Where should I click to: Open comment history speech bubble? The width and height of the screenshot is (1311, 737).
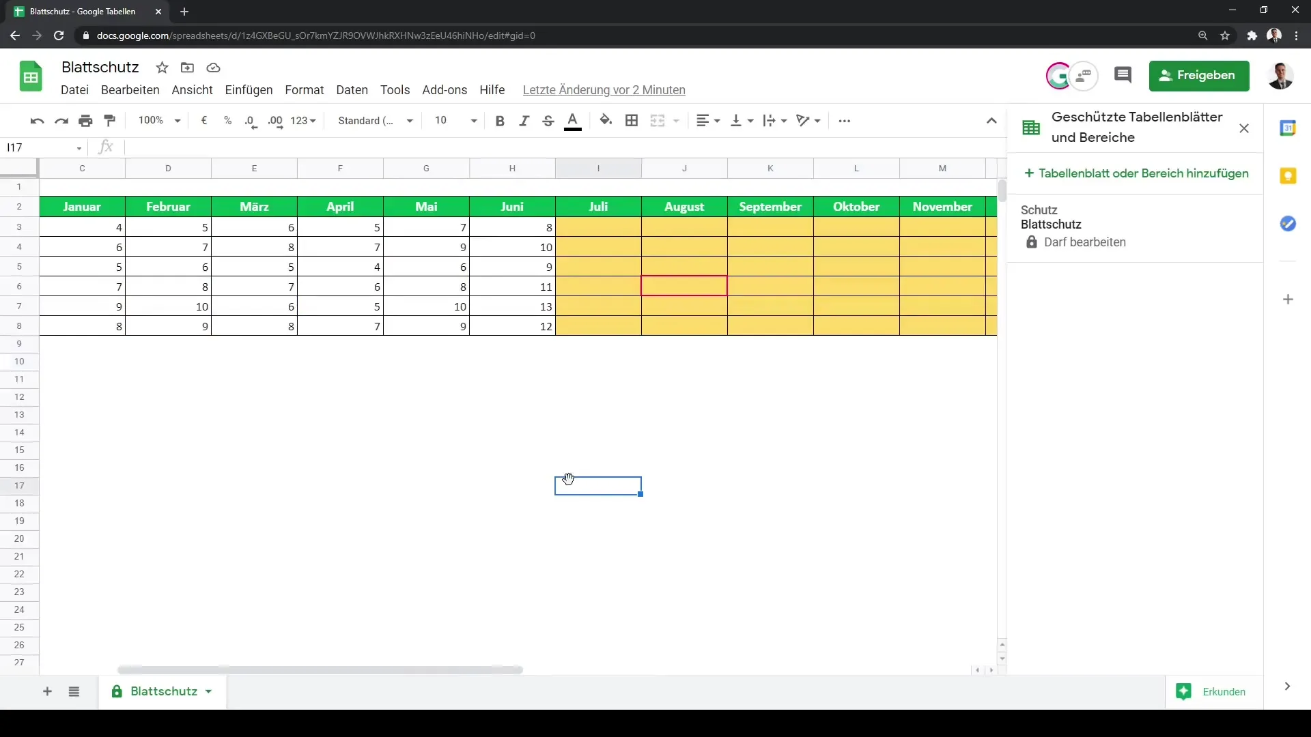[1123, 75]
